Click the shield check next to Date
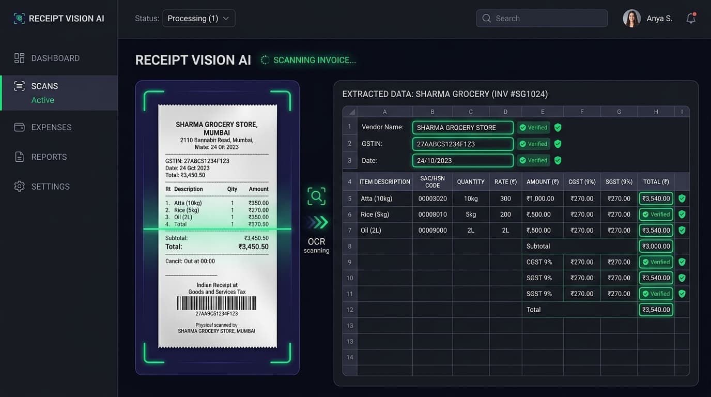 coord(558,161)
